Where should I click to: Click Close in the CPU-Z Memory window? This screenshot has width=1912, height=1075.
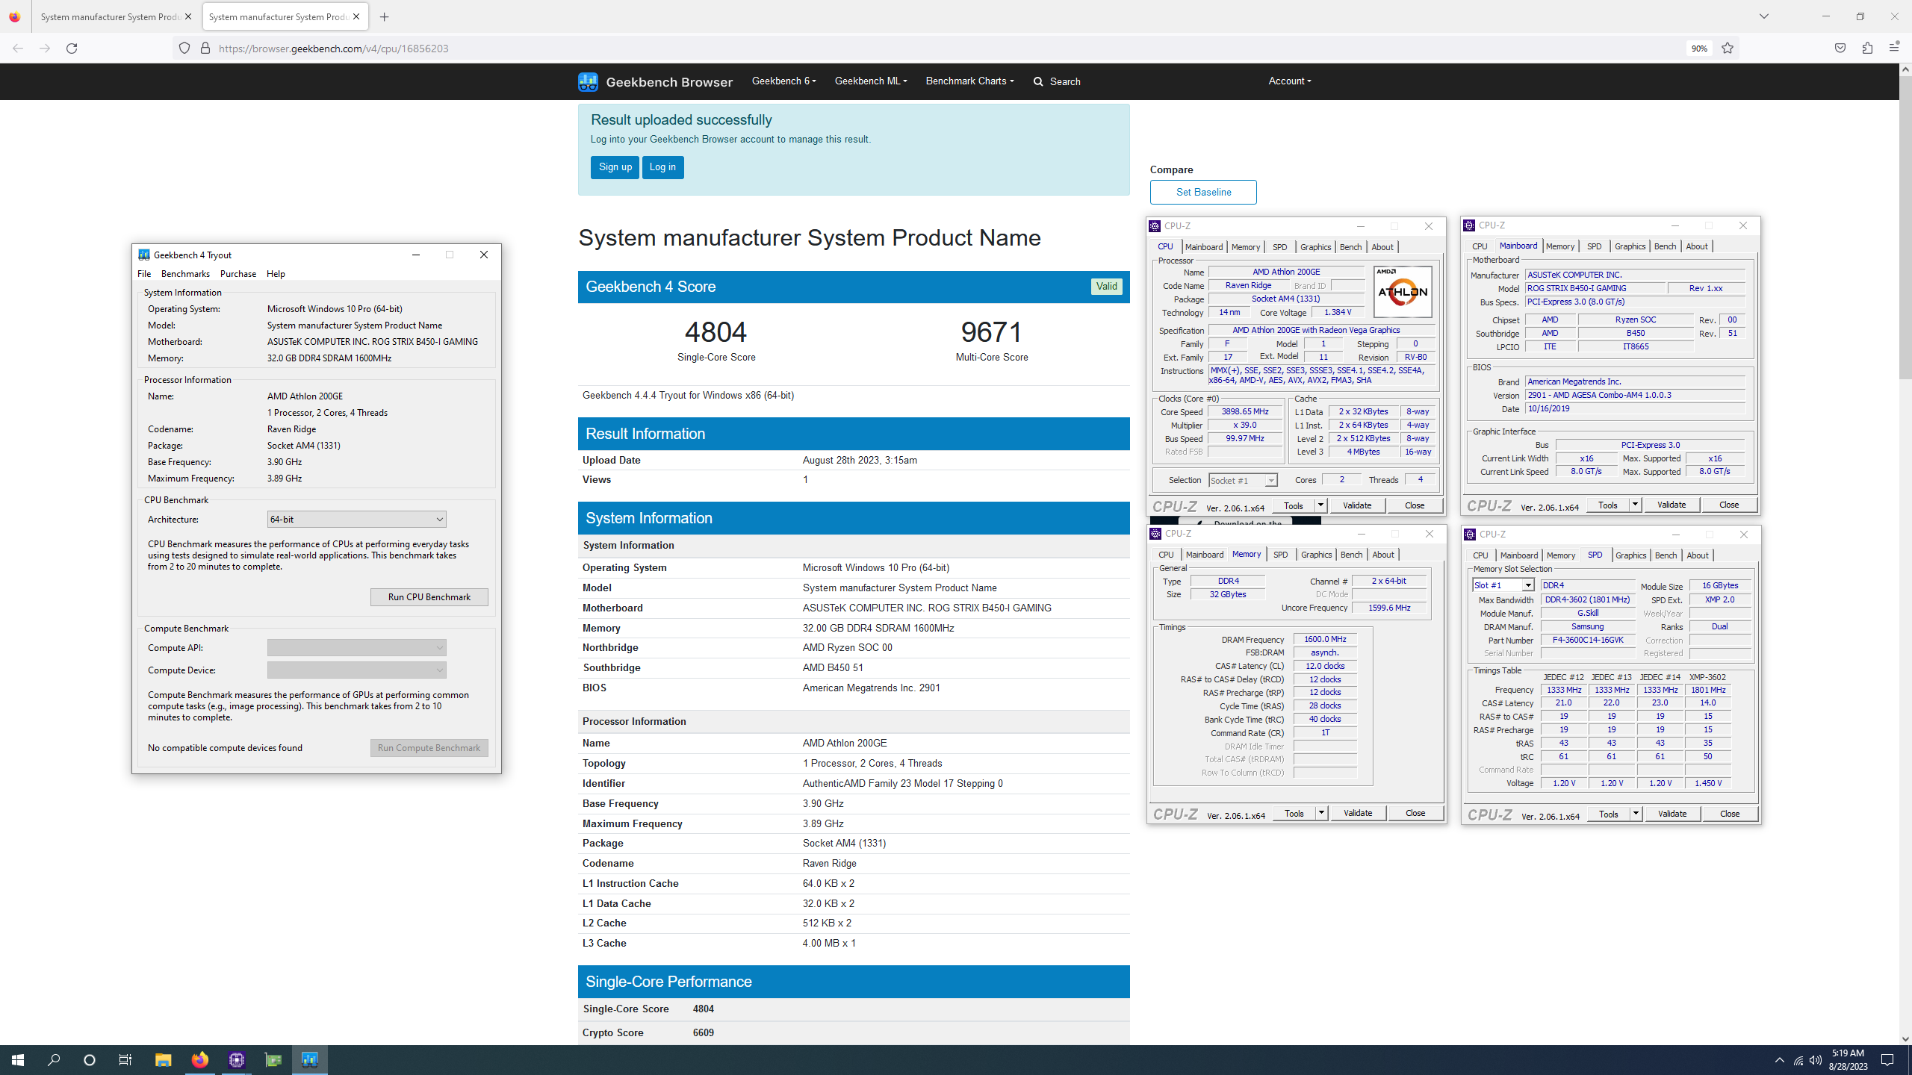(1415, 813)
